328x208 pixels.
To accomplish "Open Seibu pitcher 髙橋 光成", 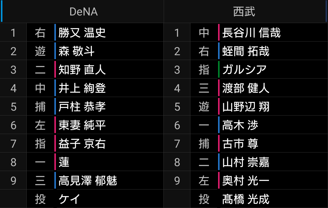I will coord(246,199).
